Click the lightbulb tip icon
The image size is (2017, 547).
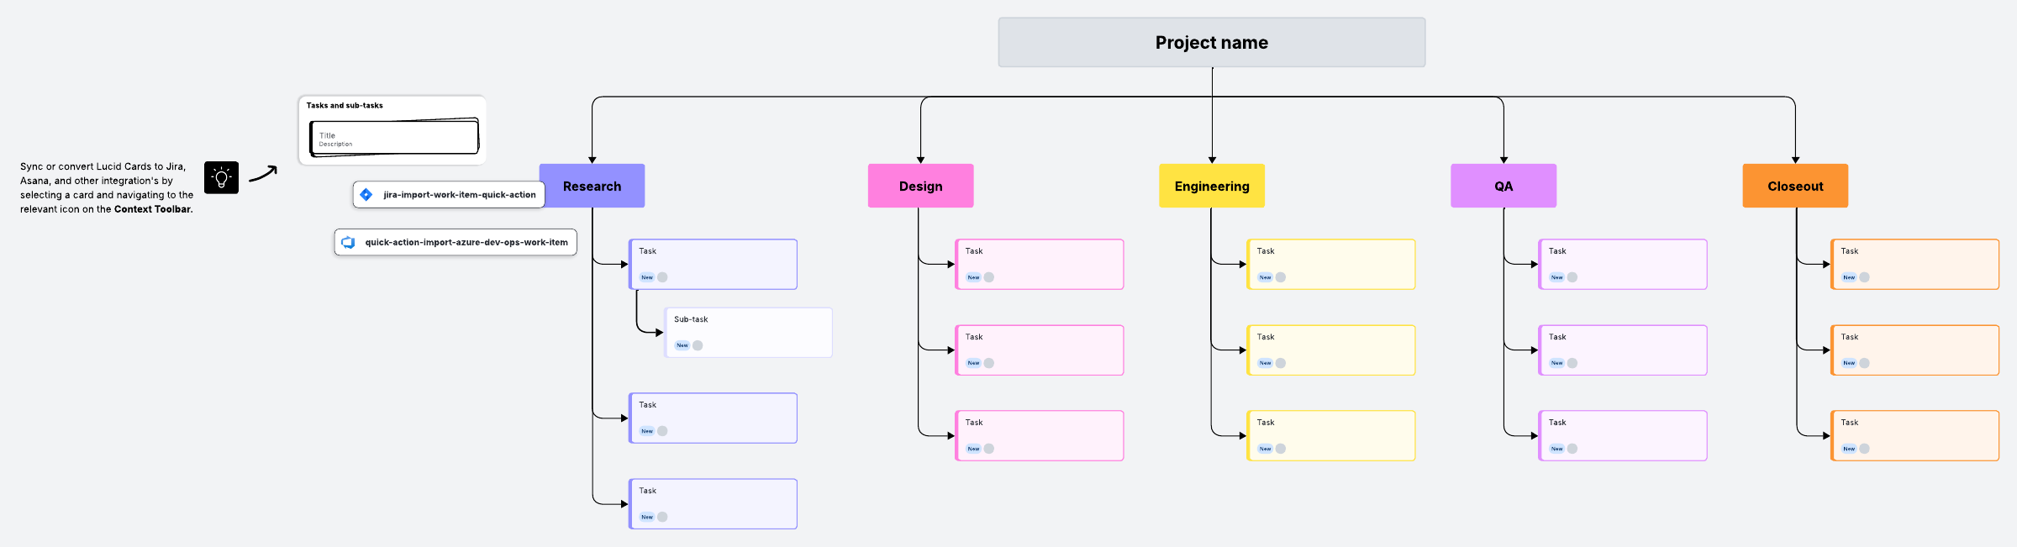(221, 177)
